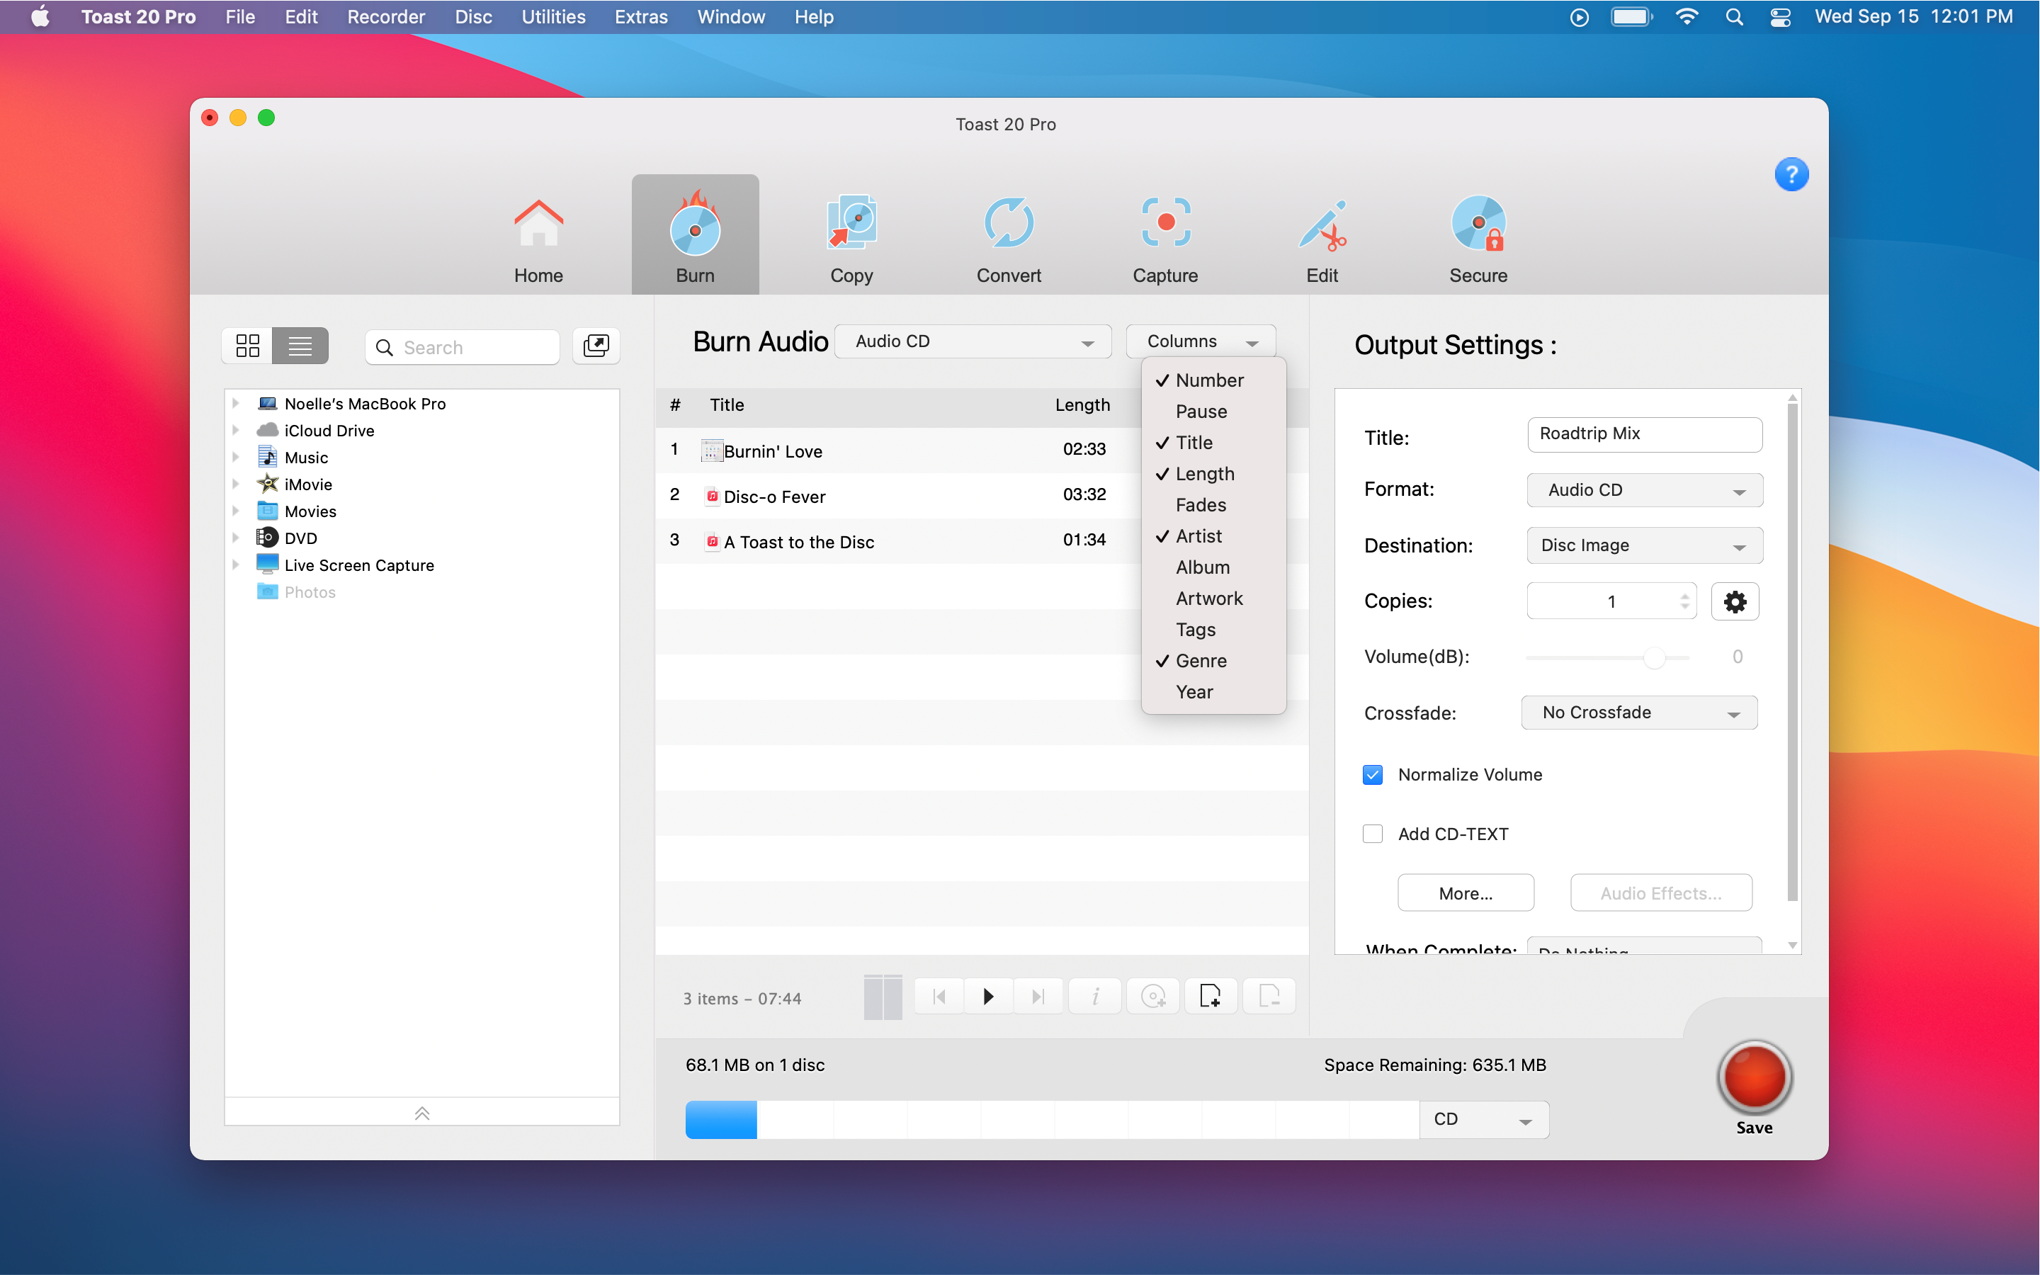2040x1275 pixels.
Task: Click the Capture tool icon
Action: point(1164,234)
